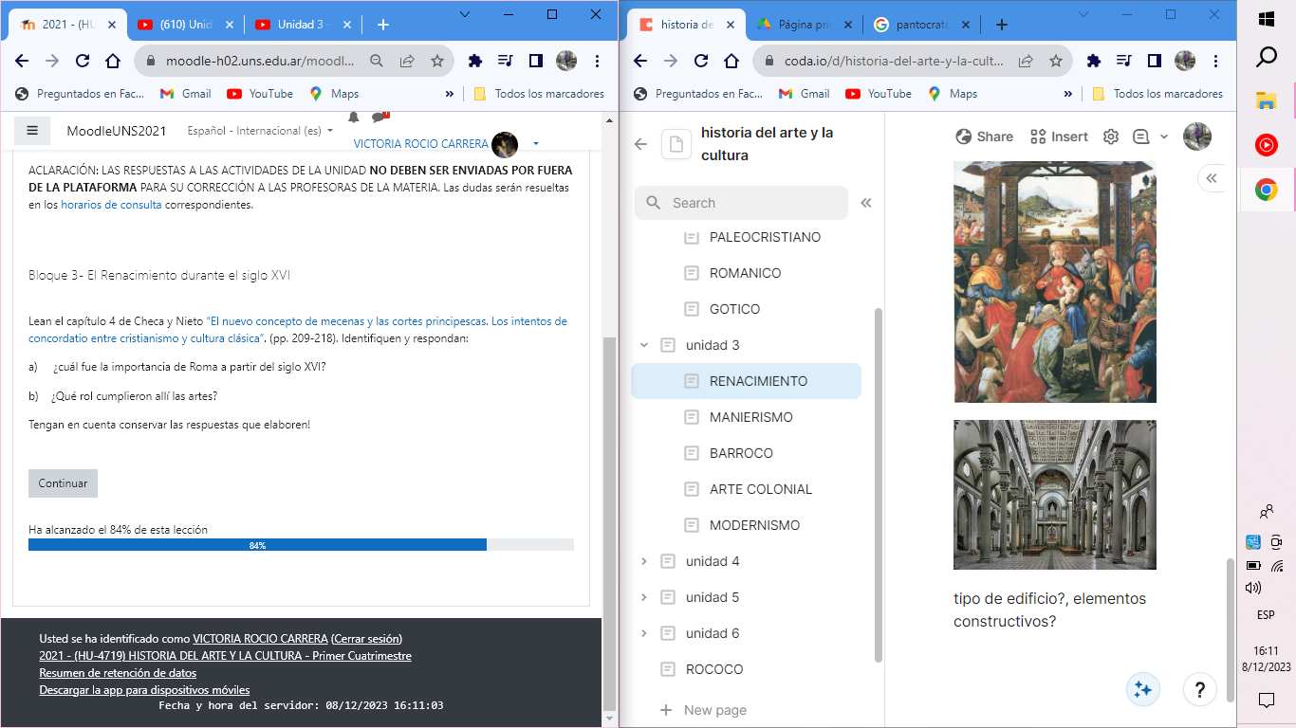Open Chrome from the Windows taskbar
Image resolution: width=1296 pixels, height=728 pixels.
pyautogui.click(x=1266, y=190)
